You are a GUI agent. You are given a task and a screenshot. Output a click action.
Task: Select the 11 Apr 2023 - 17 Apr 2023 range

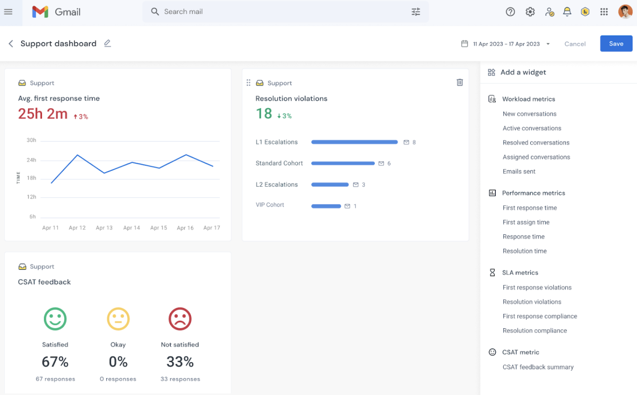click(x=506, y=44)
